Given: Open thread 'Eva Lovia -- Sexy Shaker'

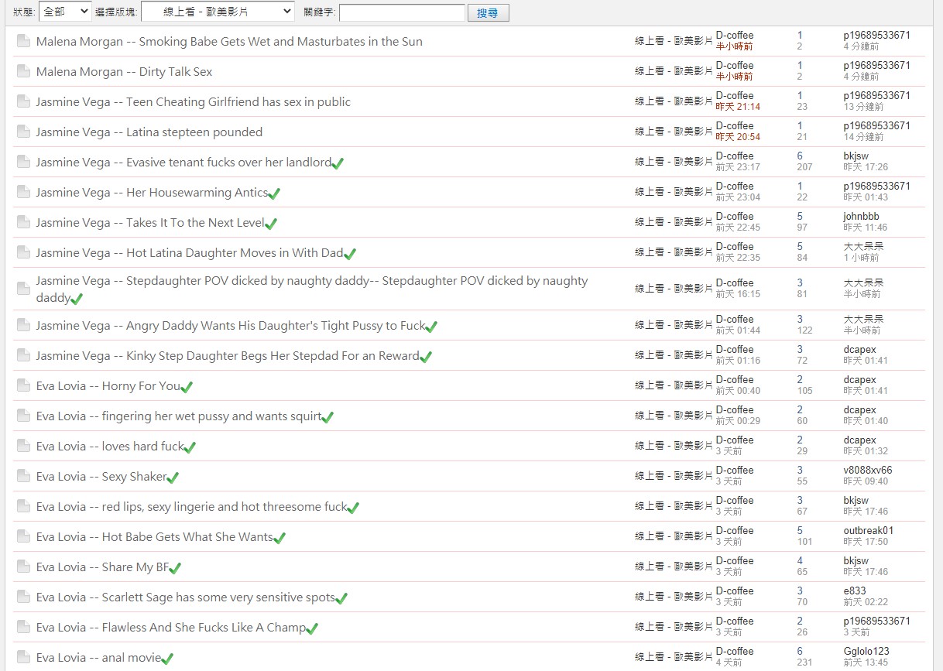Looking at the screenshot, I should (101, 476).
